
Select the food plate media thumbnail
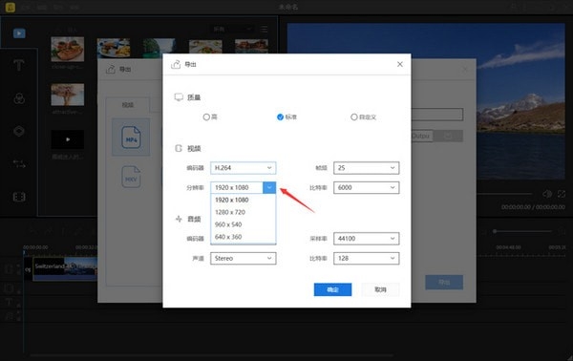(68, 49)
